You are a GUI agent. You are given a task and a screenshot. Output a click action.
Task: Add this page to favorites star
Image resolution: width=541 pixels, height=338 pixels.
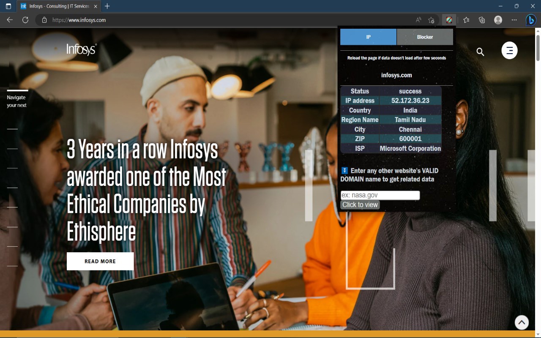(431, 20)
